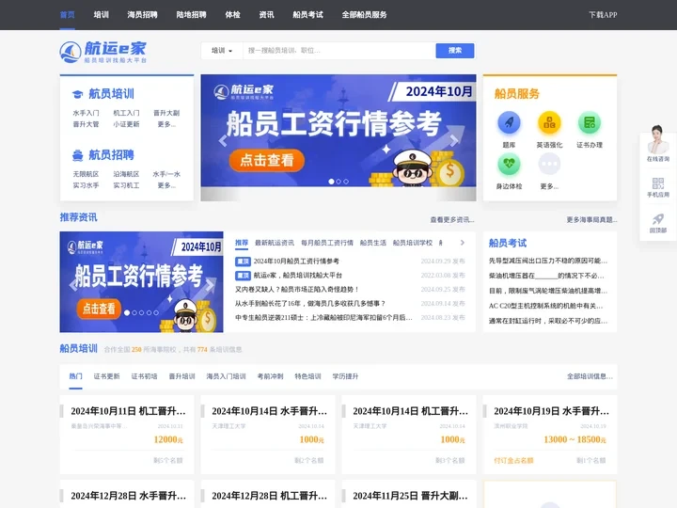
Task: Open 晋升大副 training link
Action: coord(166,113)
